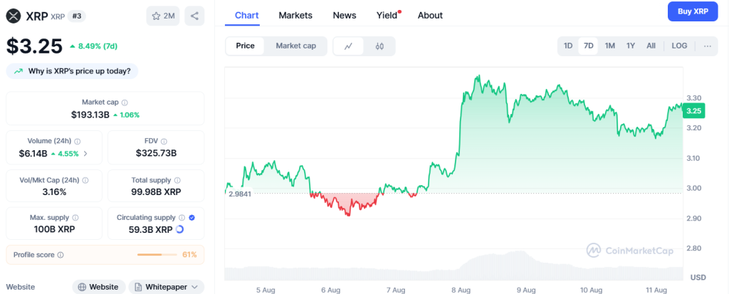
Task: Click the Market cap info icon
Action: click(125, 103)
